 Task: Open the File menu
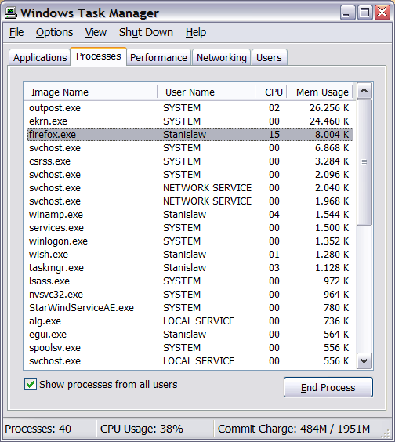pos(16,32)
